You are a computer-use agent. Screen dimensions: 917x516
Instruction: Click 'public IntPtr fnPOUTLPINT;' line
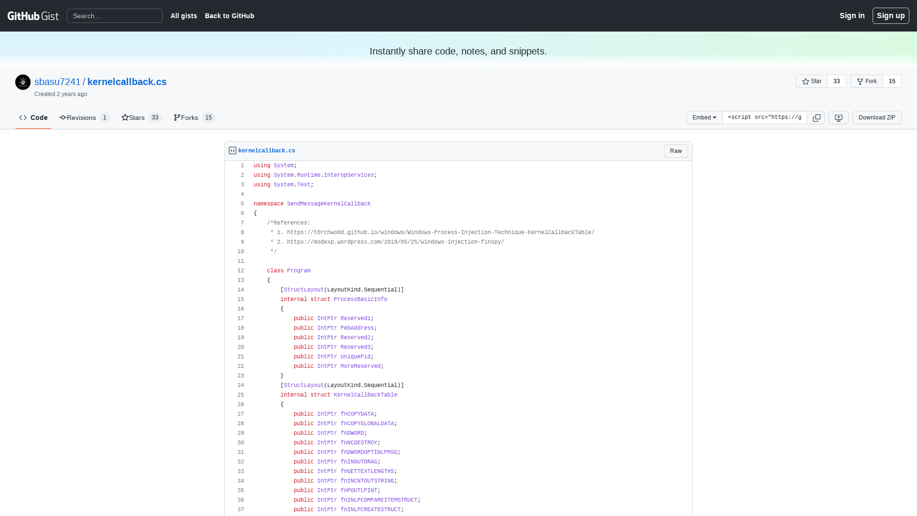coord(337,491)
